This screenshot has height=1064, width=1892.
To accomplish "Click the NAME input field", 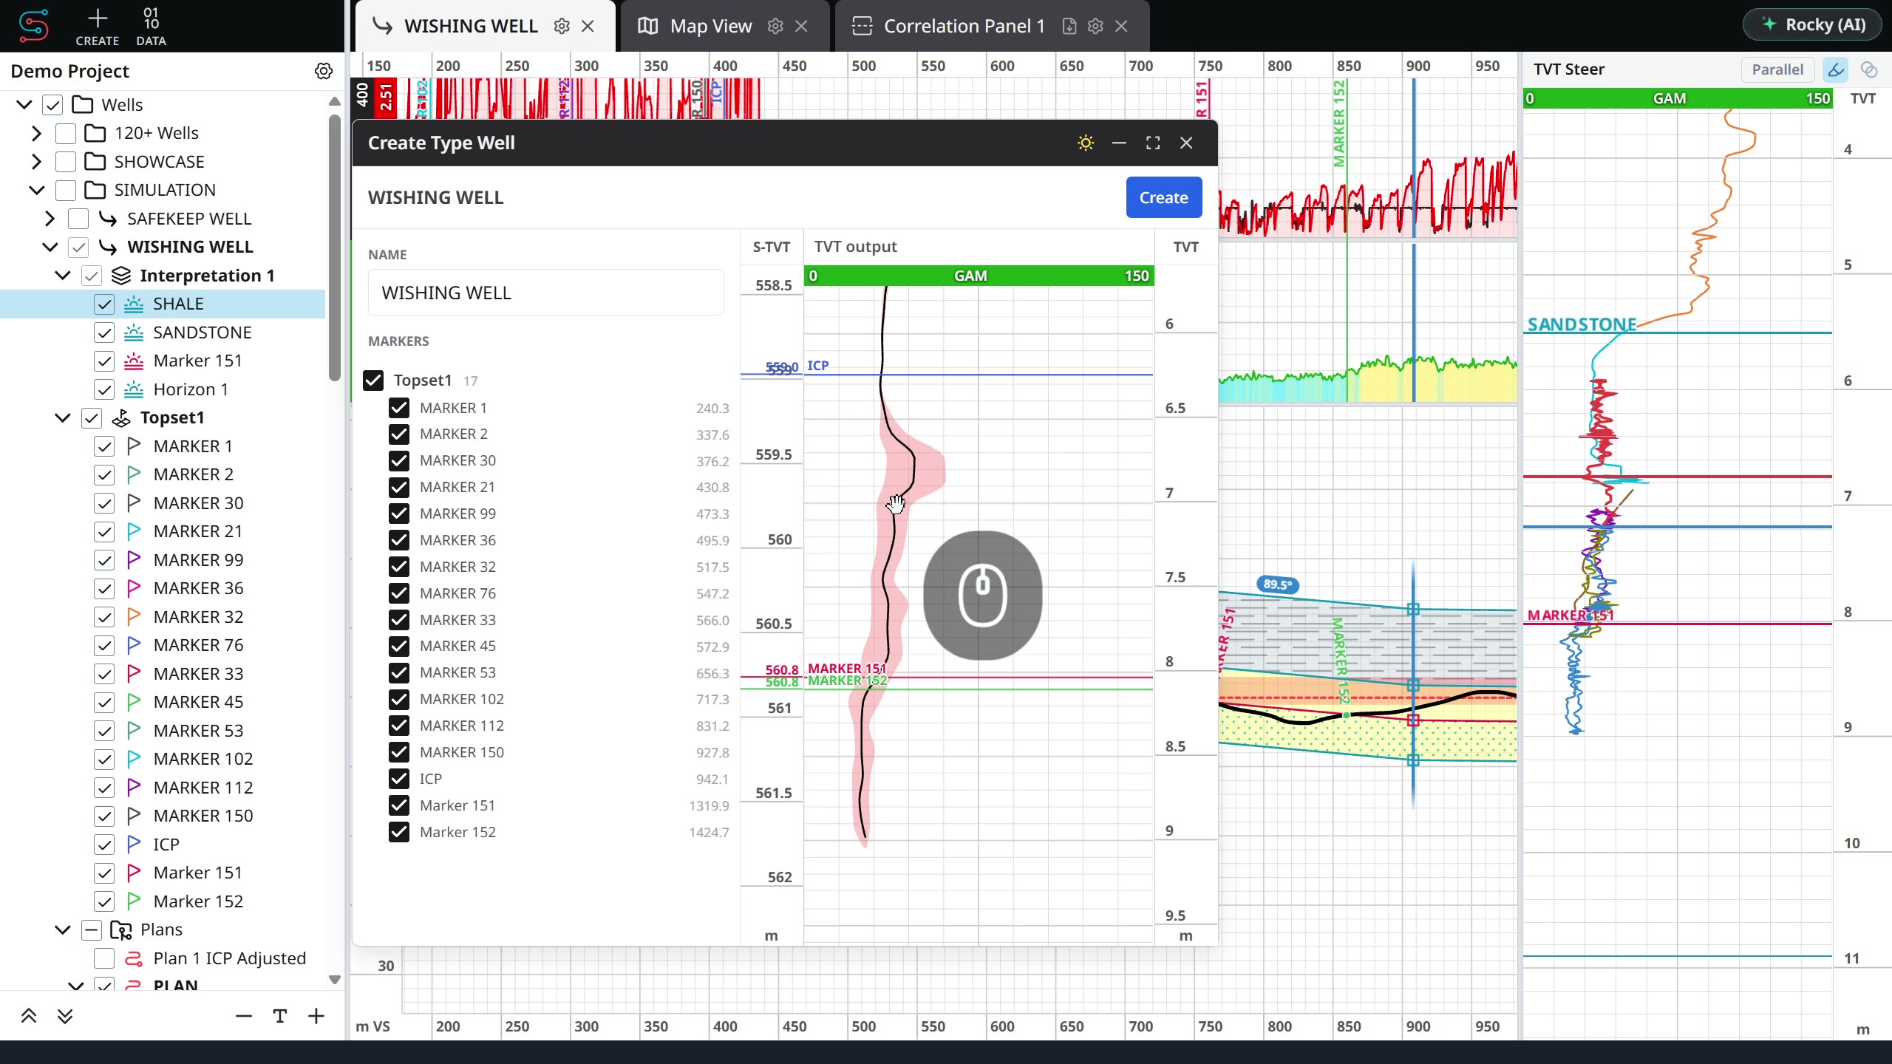I will point(545,293).
